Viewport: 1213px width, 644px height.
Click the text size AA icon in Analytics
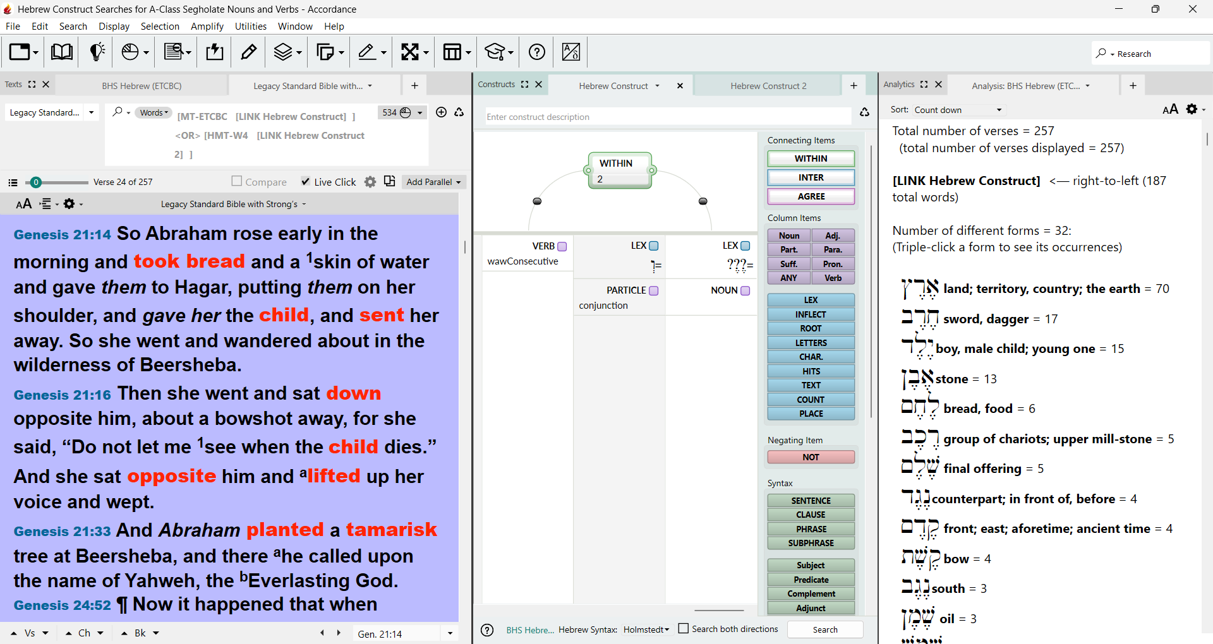click(x=1170, y=109)
